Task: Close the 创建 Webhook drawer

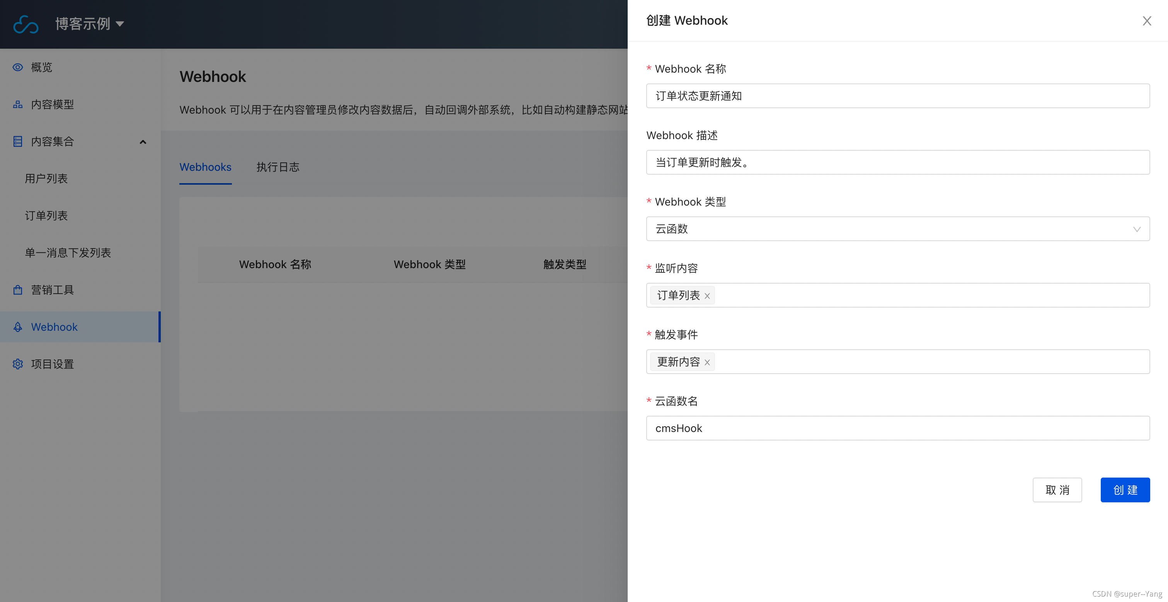Action: tap(1146, 21)
